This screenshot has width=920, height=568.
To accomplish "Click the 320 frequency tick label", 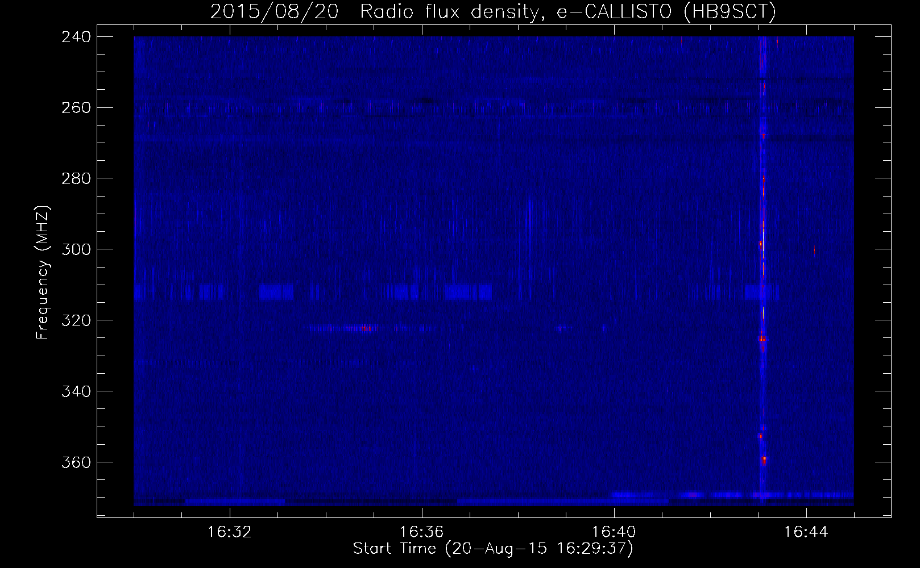I will click(75, 320).
